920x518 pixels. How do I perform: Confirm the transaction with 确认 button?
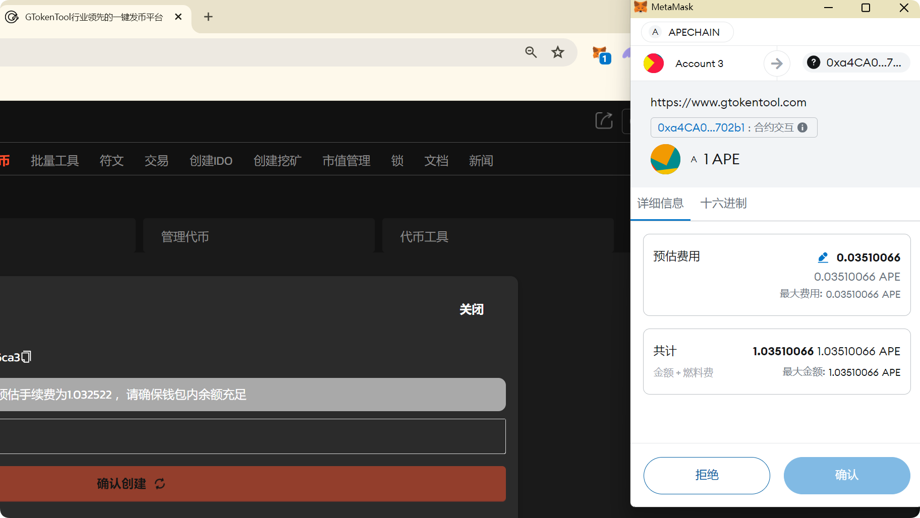click(x=846, y=475)
